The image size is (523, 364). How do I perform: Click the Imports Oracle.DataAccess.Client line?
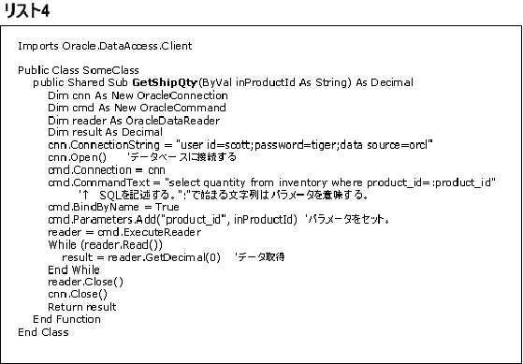pos(105,46)
